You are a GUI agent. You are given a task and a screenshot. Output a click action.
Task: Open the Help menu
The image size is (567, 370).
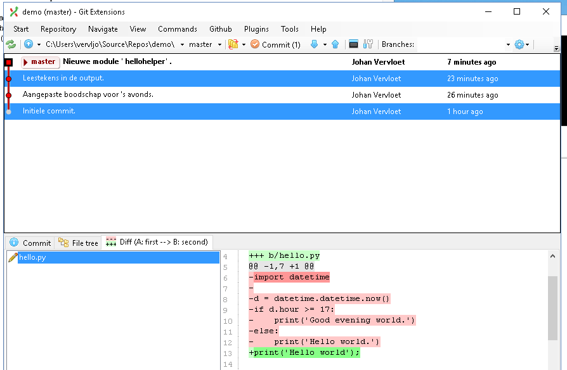[318, 29]
